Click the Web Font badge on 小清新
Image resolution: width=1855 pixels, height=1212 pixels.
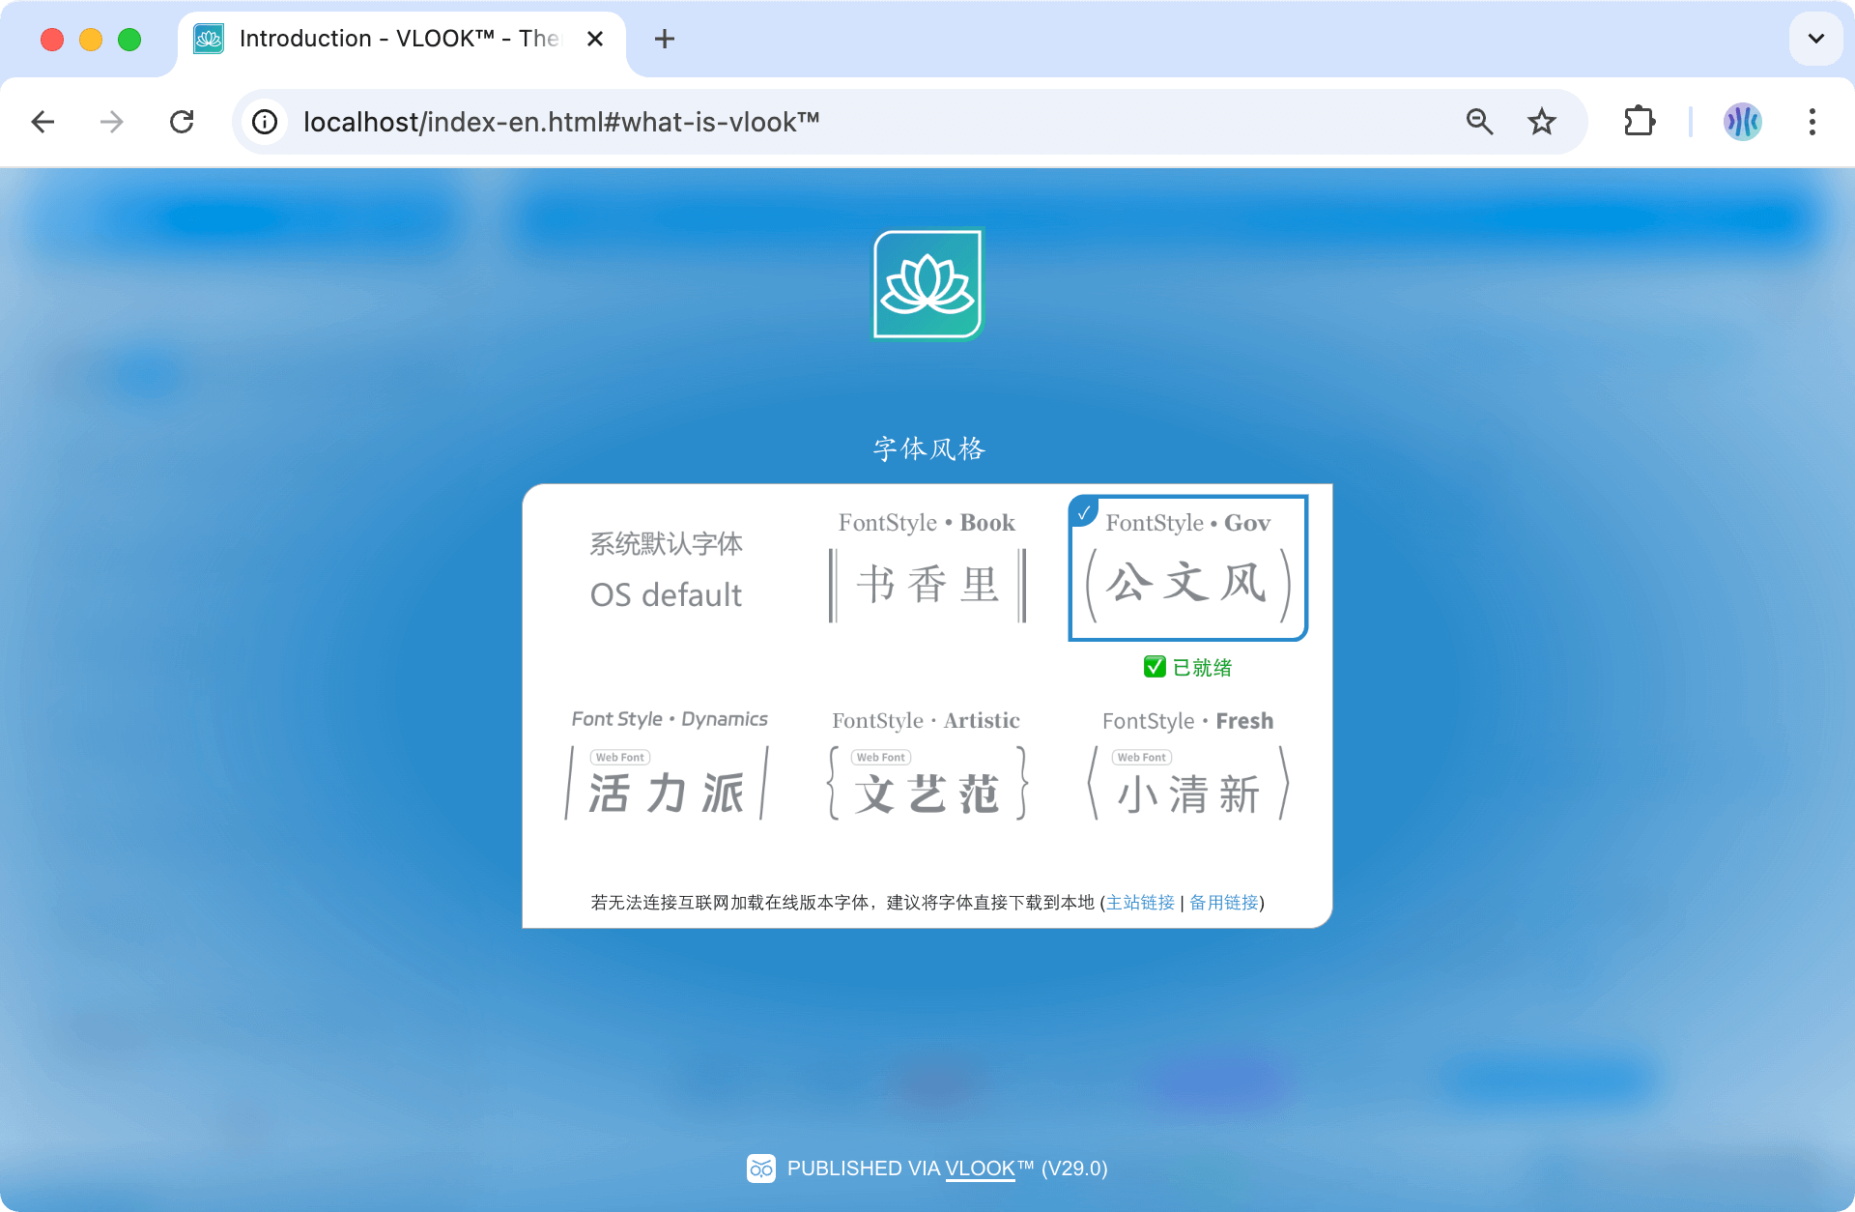coord(1142,758)
